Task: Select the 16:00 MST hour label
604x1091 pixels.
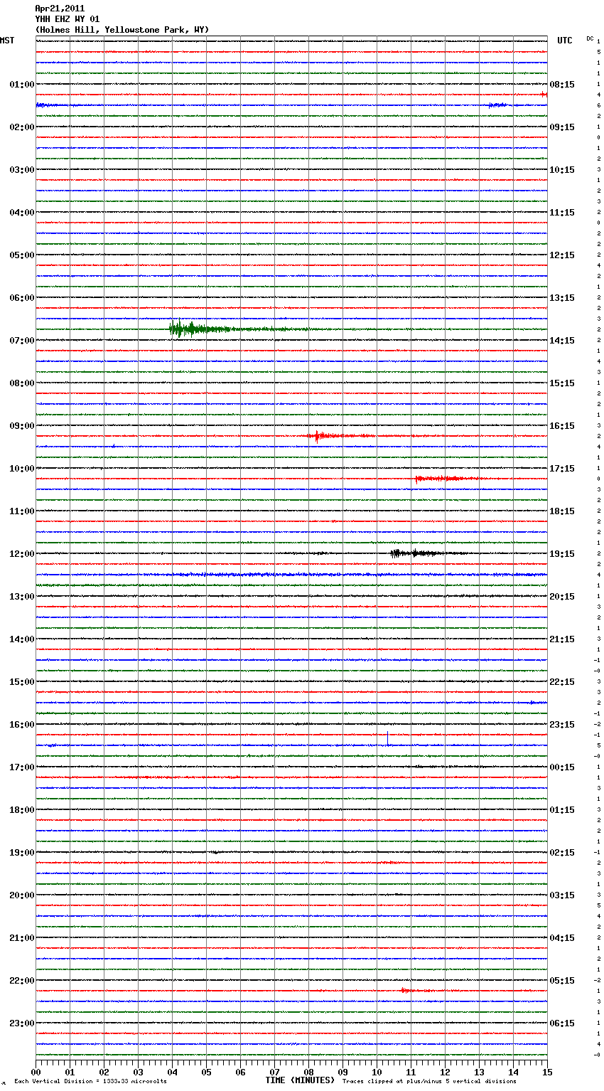Action: pyautogui.click(x=22, y=725)
